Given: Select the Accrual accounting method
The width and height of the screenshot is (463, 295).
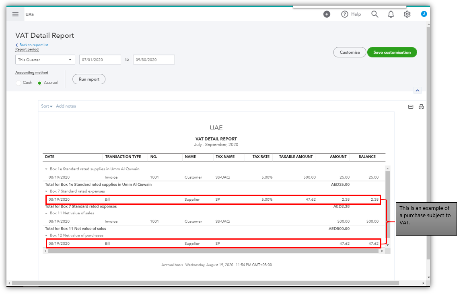Looking at the screenshot, I should (39, 83).
